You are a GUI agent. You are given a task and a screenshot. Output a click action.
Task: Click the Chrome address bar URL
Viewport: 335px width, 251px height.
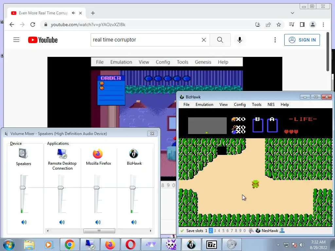coord(88,25)
